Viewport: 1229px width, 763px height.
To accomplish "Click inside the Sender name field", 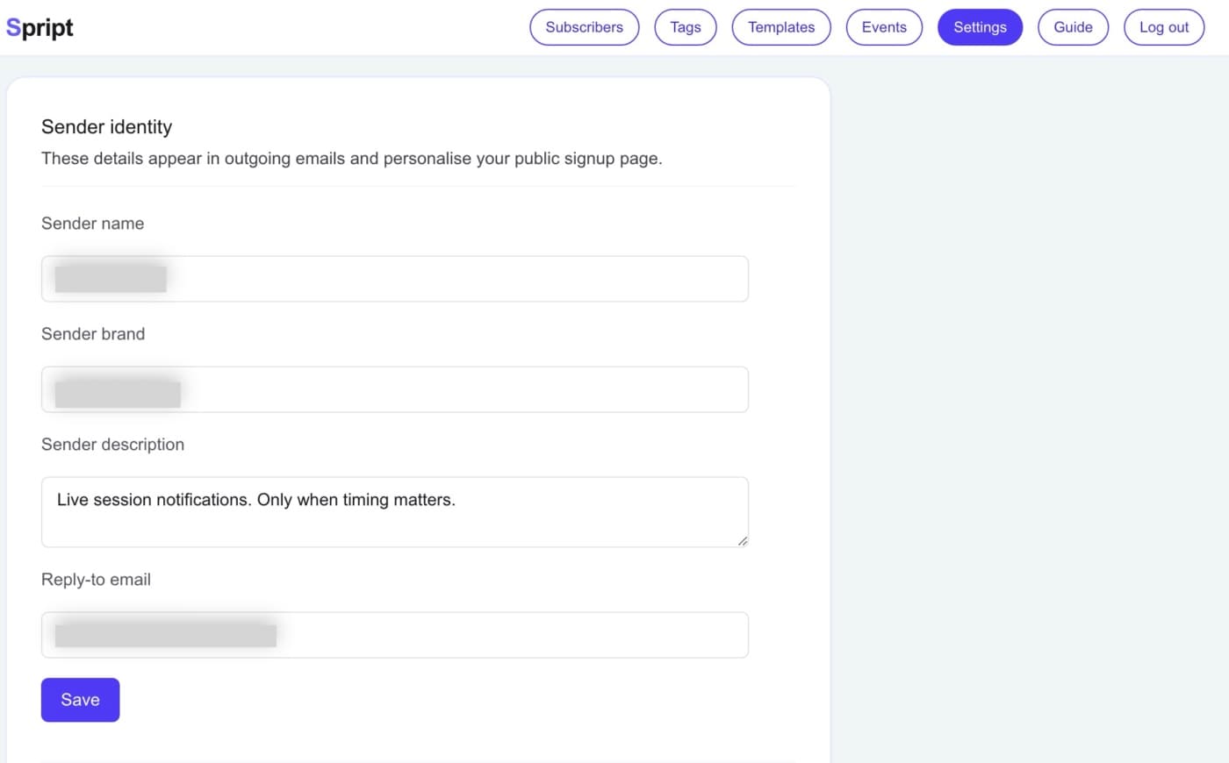I will pos(394,278).
